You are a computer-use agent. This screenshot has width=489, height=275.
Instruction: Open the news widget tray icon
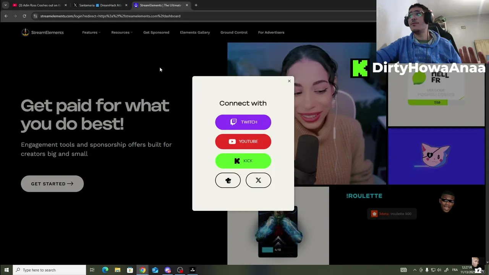click(403, 270)
